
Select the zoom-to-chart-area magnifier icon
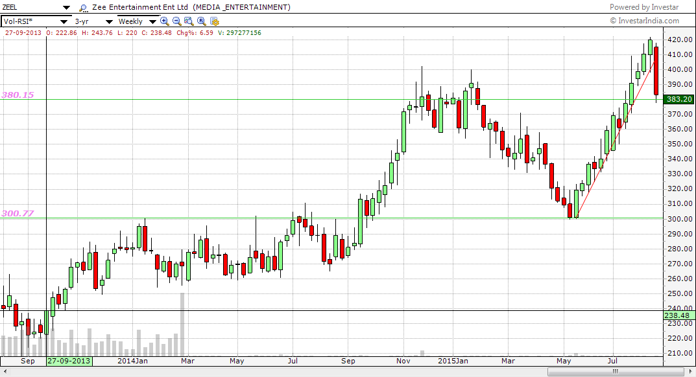pos(189,21)
